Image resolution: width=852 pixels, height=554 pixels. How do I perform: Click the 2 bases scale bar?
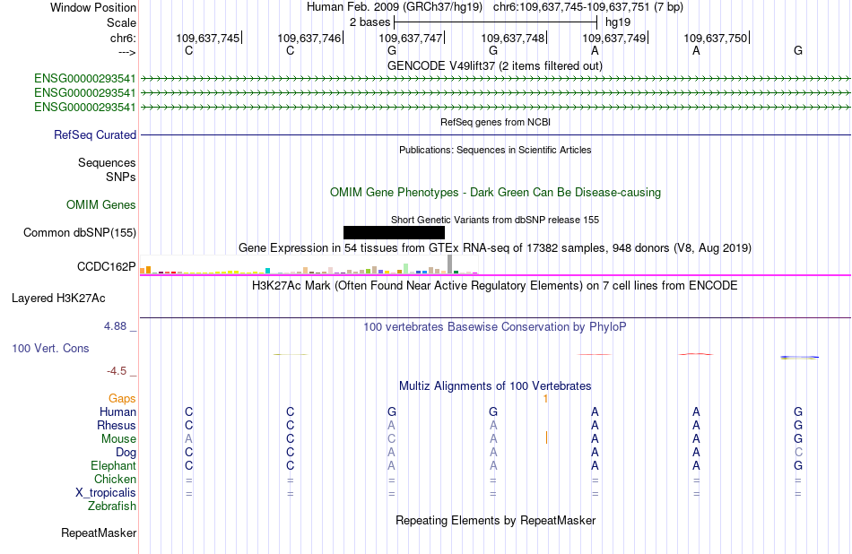click(496, 22)
